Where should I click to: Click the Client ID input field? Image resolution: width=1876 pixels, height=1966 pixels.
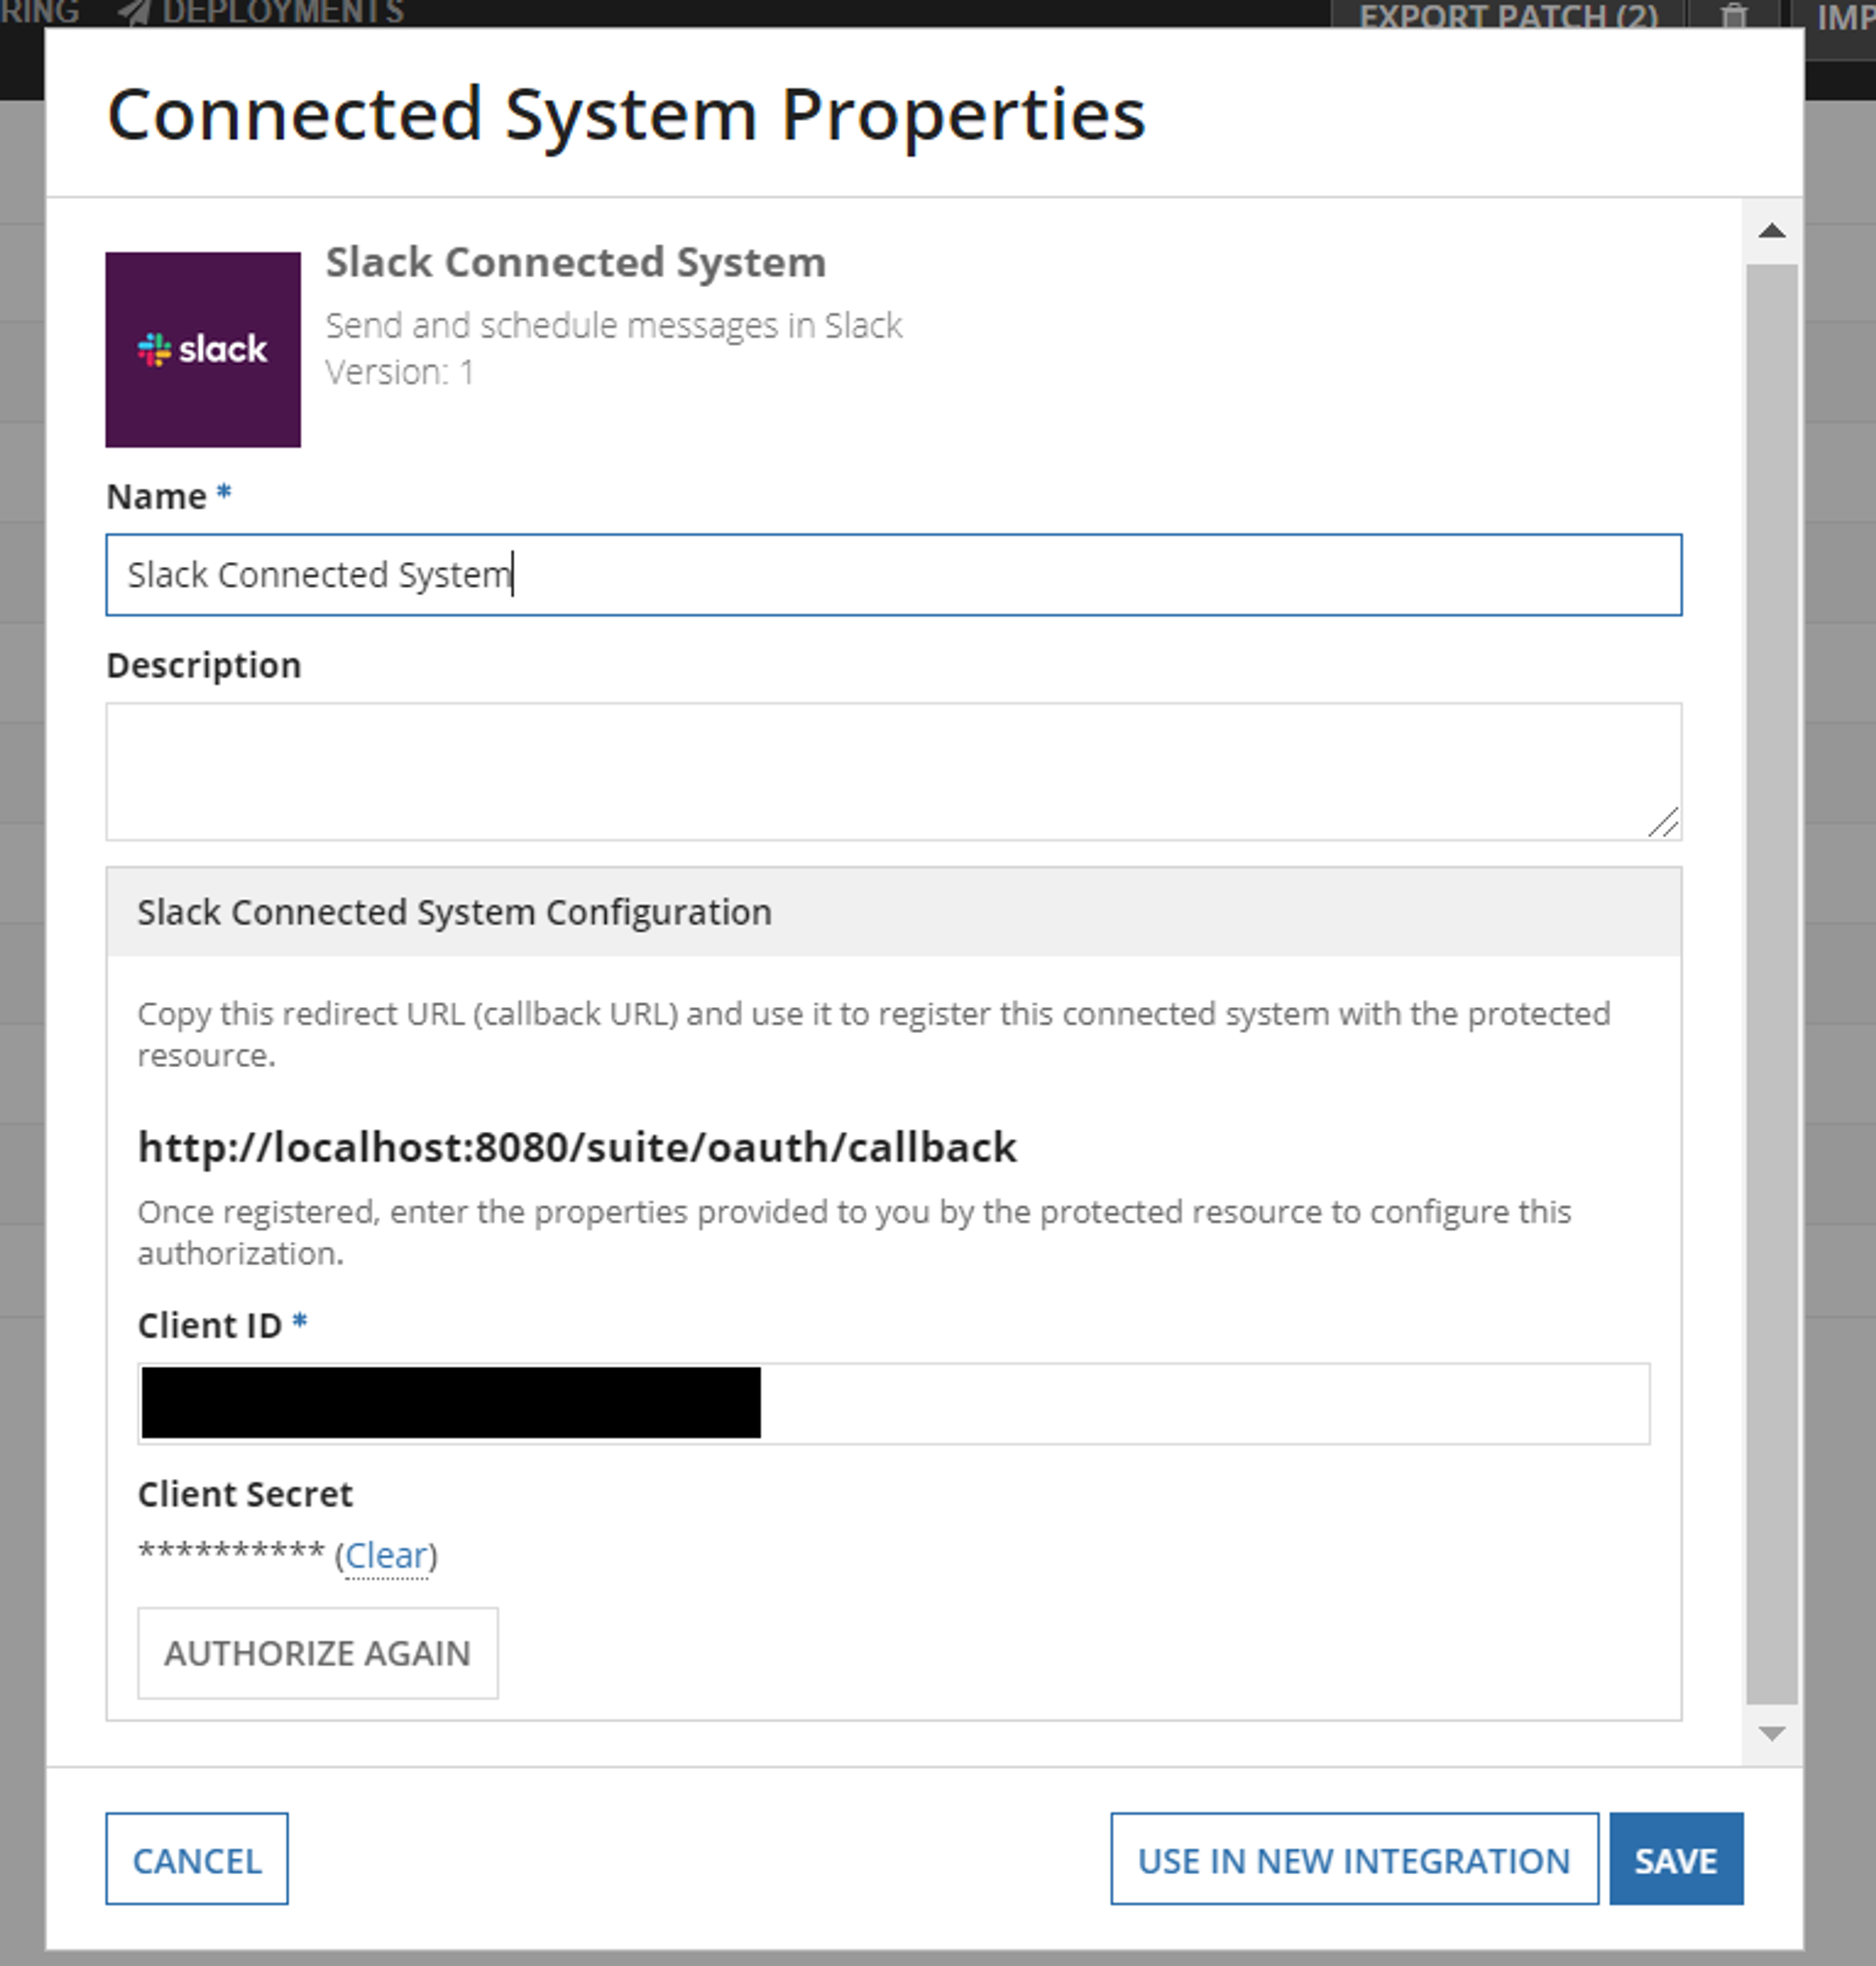point(893,1403)
